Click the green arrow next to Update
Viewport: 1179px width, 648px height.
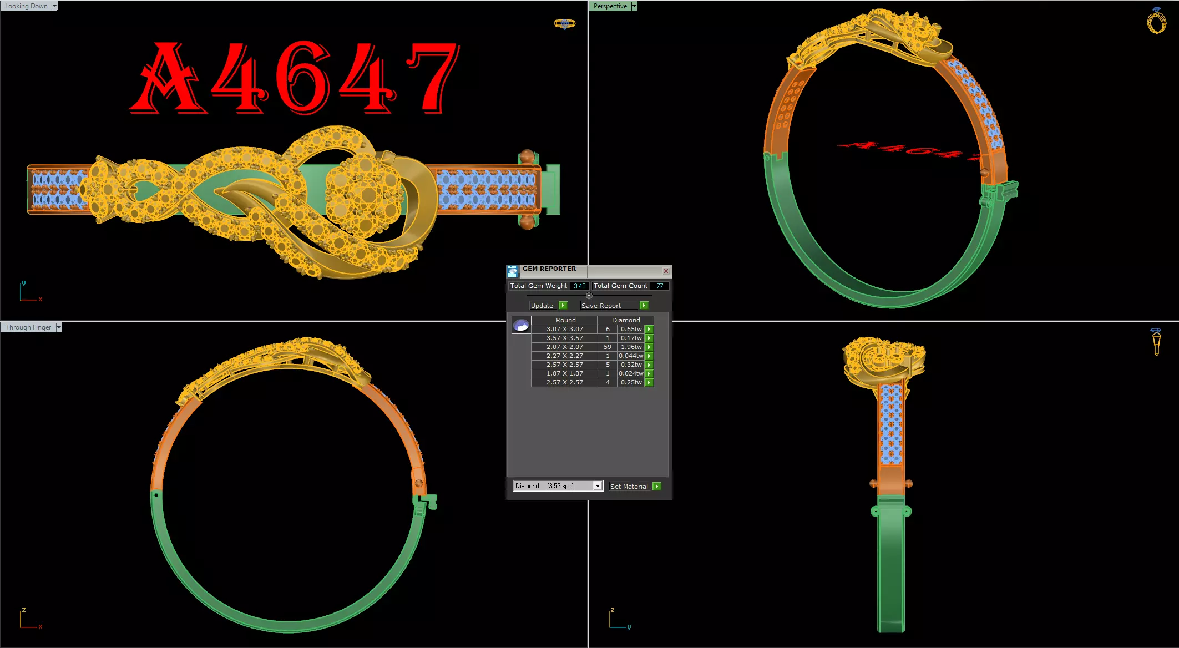(563, 306)
